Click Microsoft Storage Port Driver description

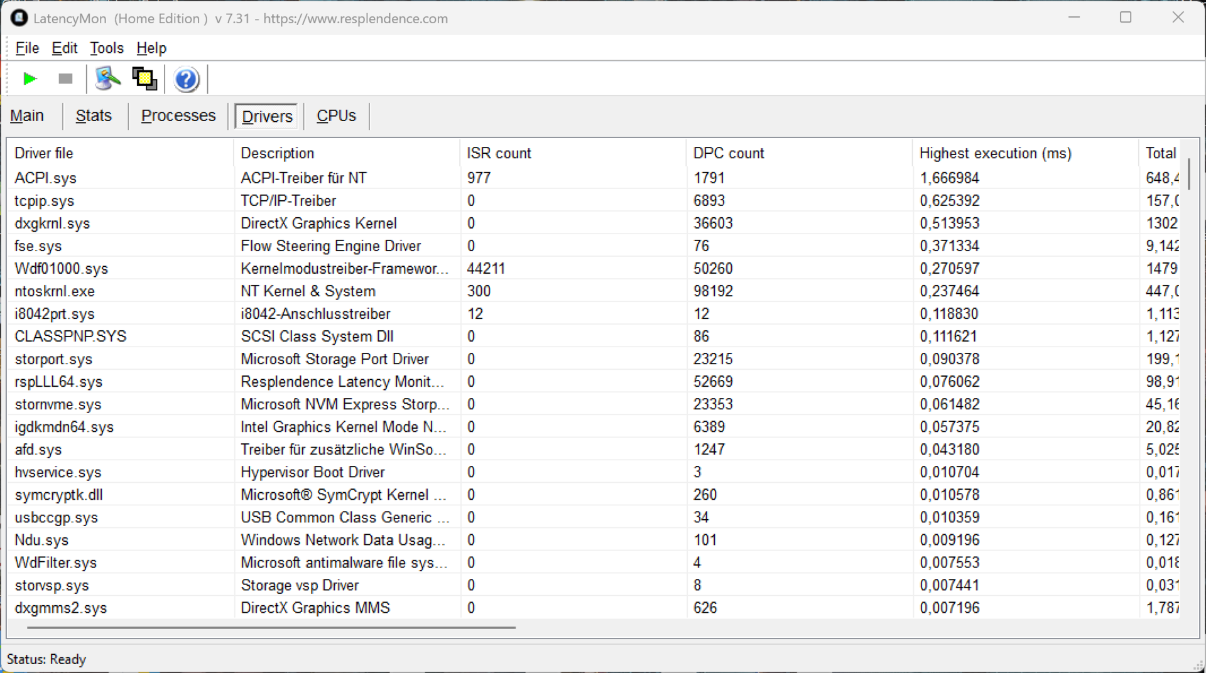click(x=335, y=359)
